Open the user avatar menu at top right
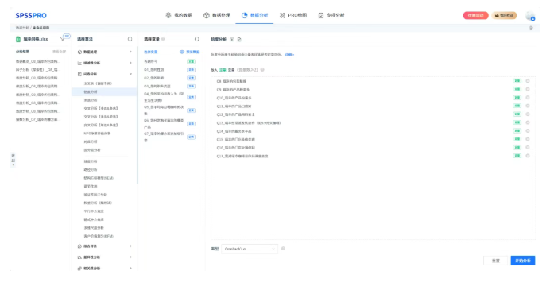This screenshot has height=302, width=546. pyautogui.click(x=530, y=16)
